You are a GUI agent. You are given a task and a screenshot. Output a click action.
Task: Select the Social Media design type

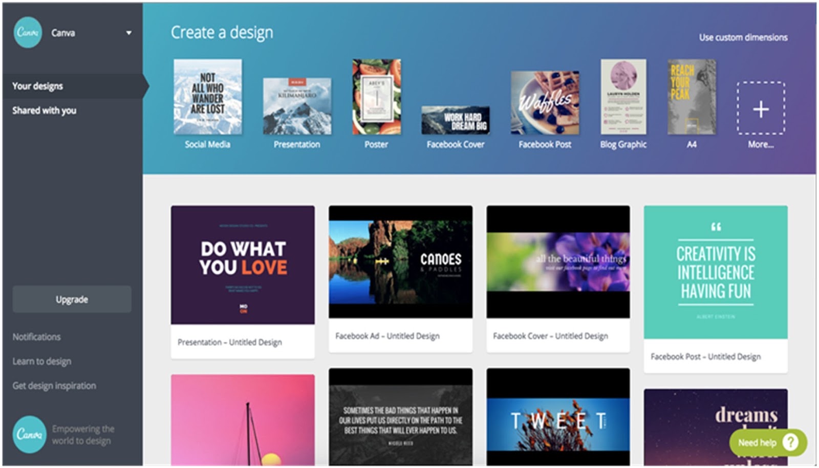207,97
